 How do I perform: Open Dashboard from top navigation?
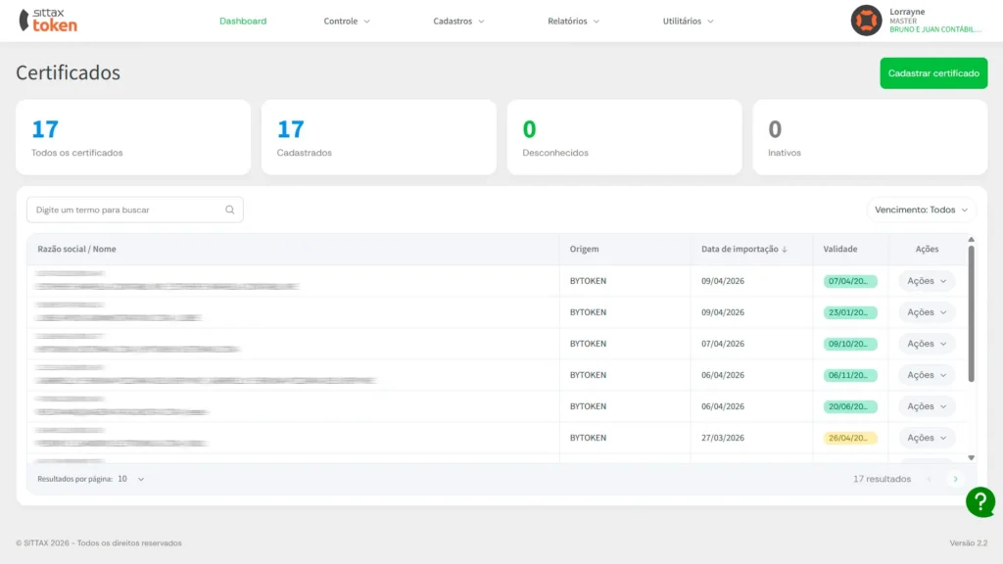(x=243, y=22)
